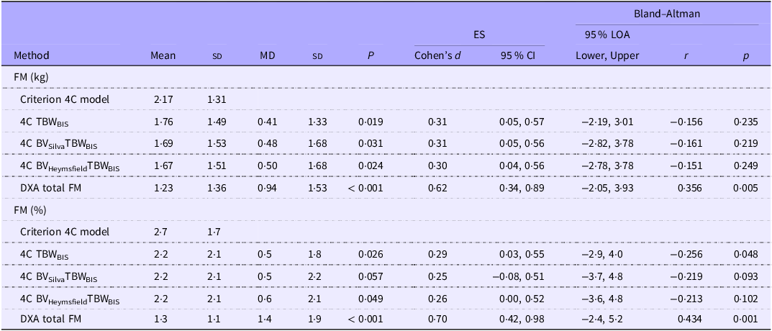Viewport: 772px width, 331px height.
Task: Click the 95 % CI header
Action: 522,55
